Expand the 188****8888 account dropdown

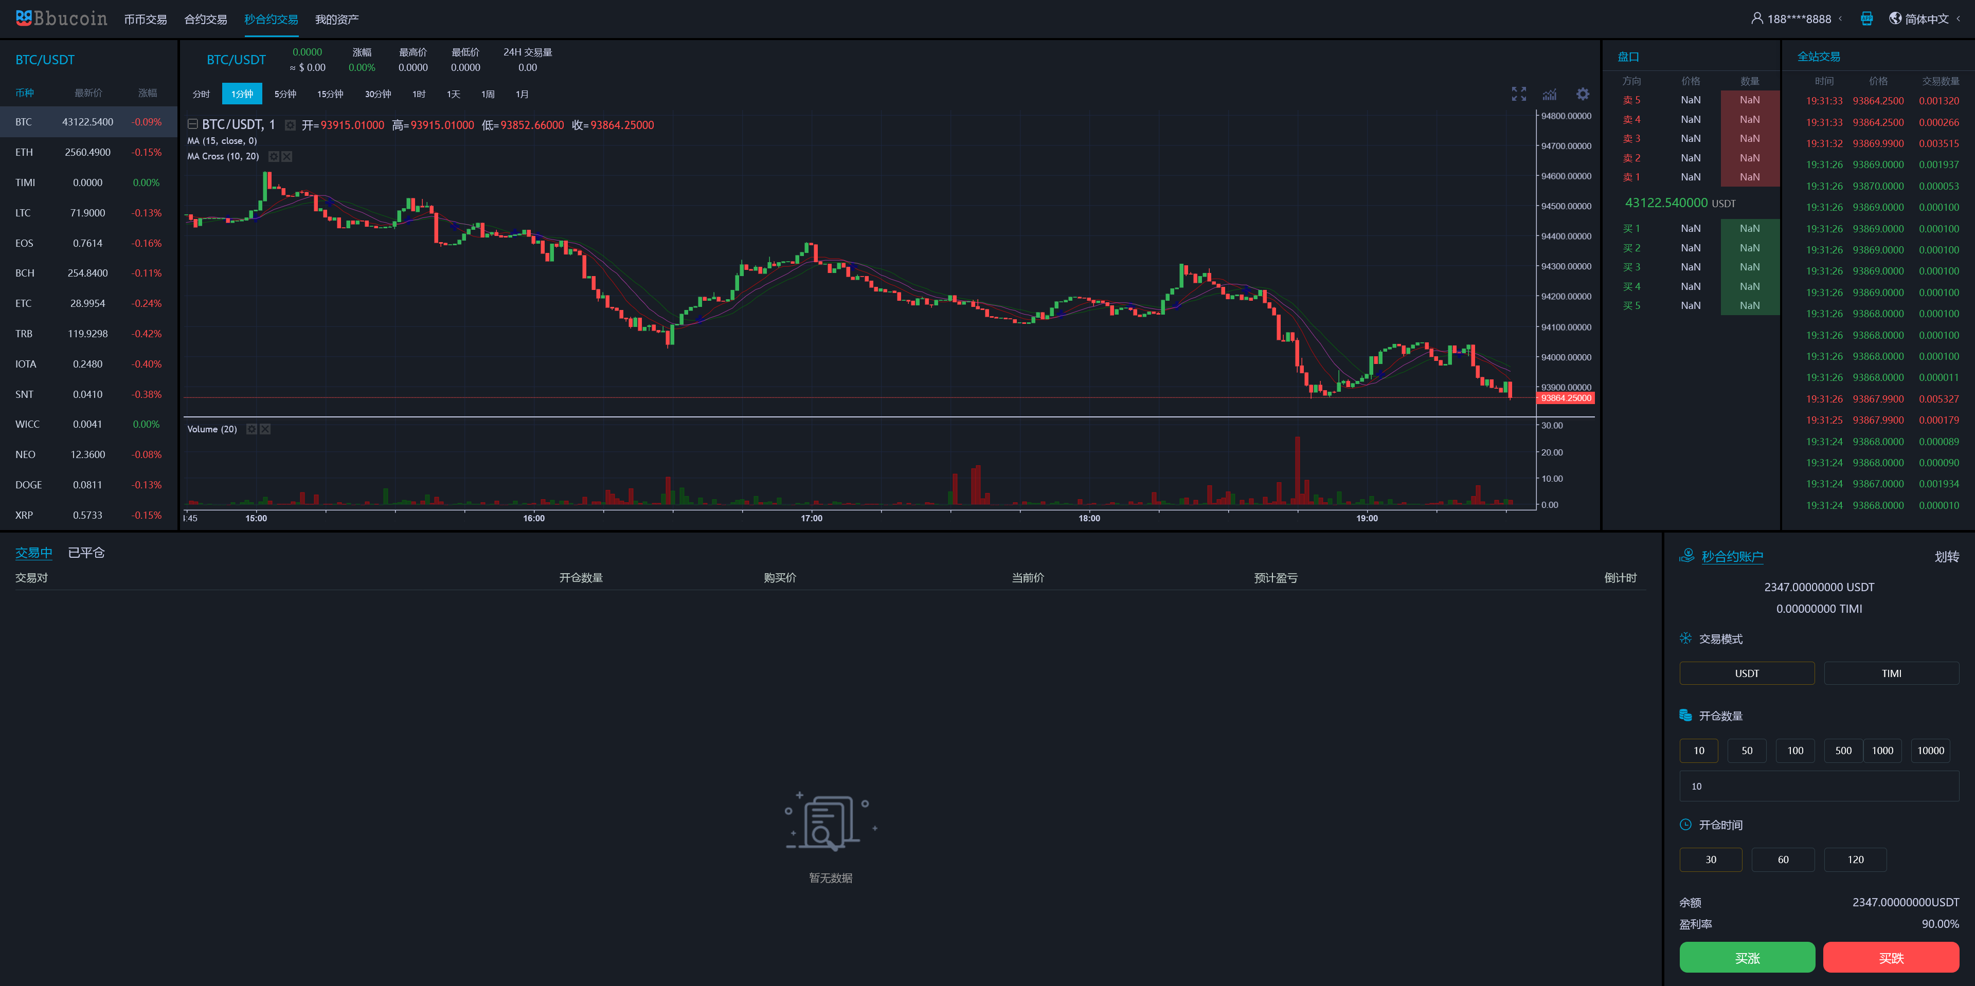pos(1799,19)
